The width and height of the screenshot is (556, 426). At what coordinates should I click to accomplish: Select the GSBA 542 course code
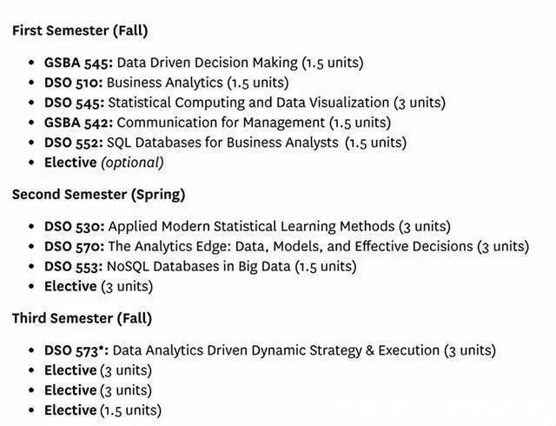[x=78, y=123]
